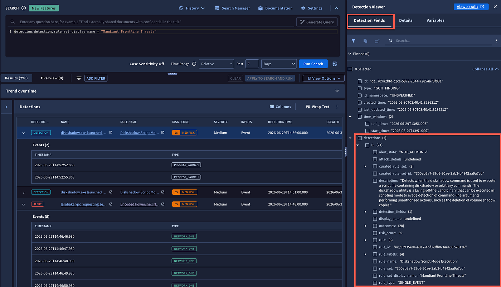Viewport: 501px width, 287px height.
Task: Open Encoded Powershell rule name link
Action: click(140, 204)
